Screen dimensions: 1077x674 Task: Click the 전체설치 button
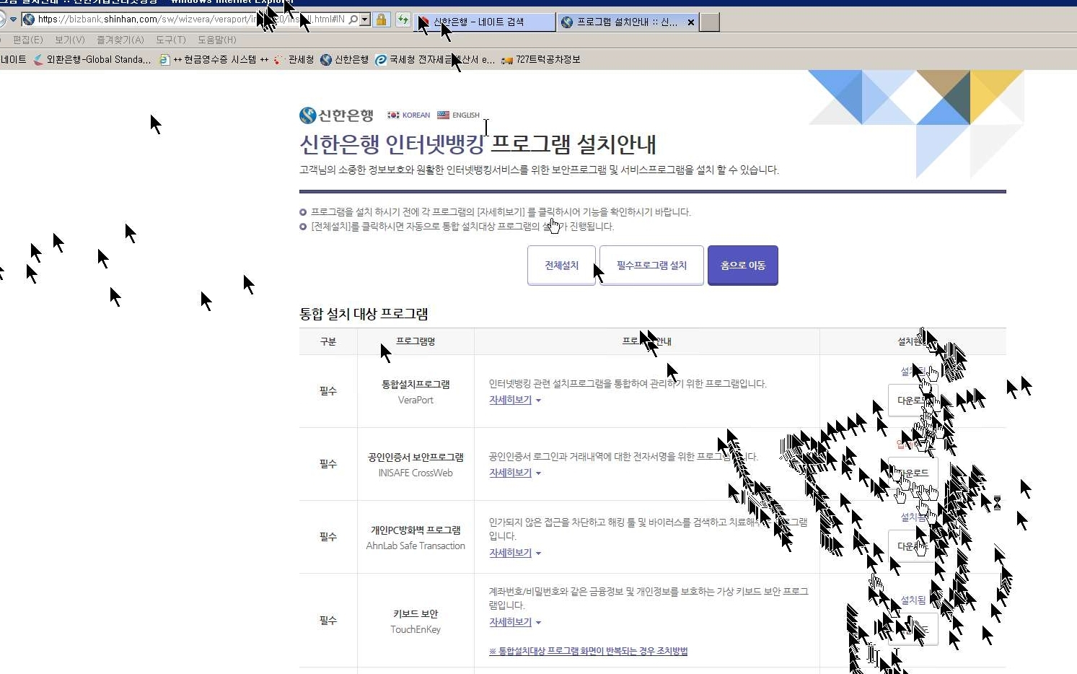561,266
